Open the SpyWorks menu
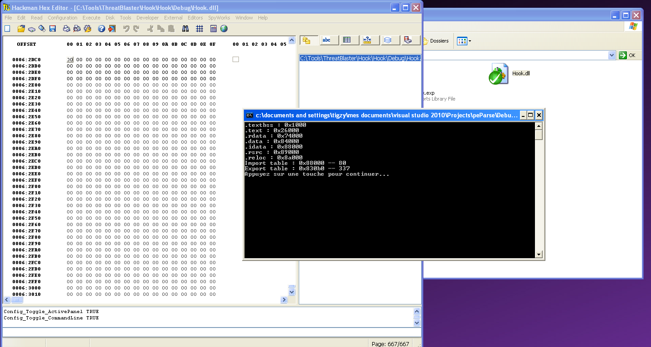This screenshot has width=651, height=347. [x=219, y=18]
